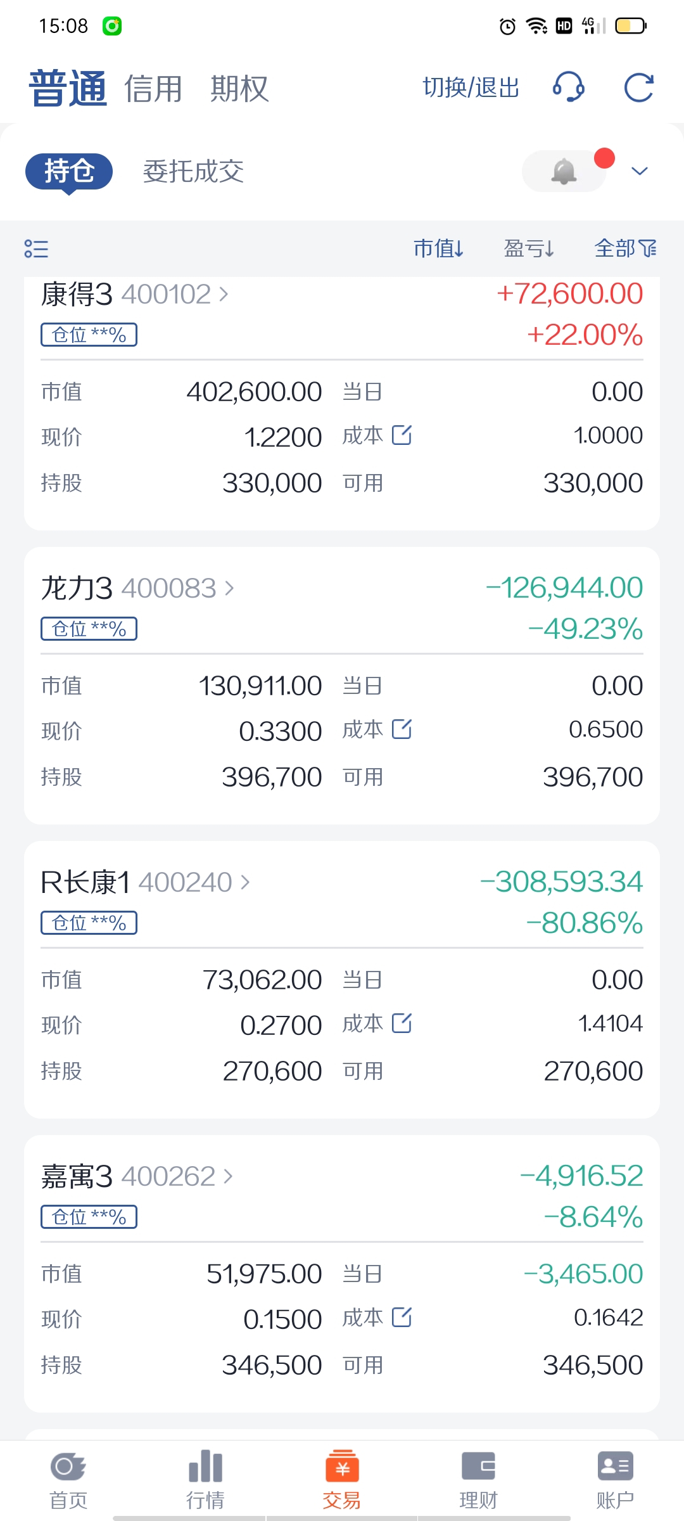Switch to 委托成交 tab
The image size is (684, 1521).
(193, 171)
